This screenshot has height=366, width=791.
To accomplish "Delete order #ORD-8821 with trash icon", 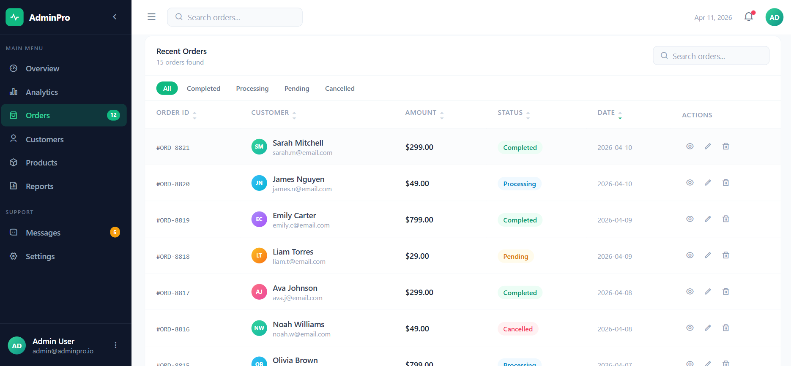I will pos(726,146).
